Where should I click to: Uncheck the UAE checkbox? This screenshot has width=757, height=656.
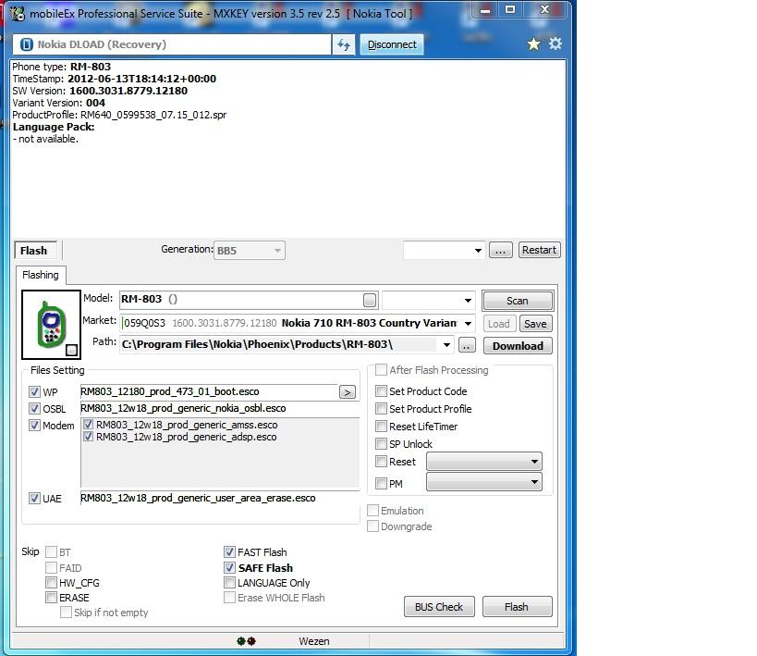(34, 499)
